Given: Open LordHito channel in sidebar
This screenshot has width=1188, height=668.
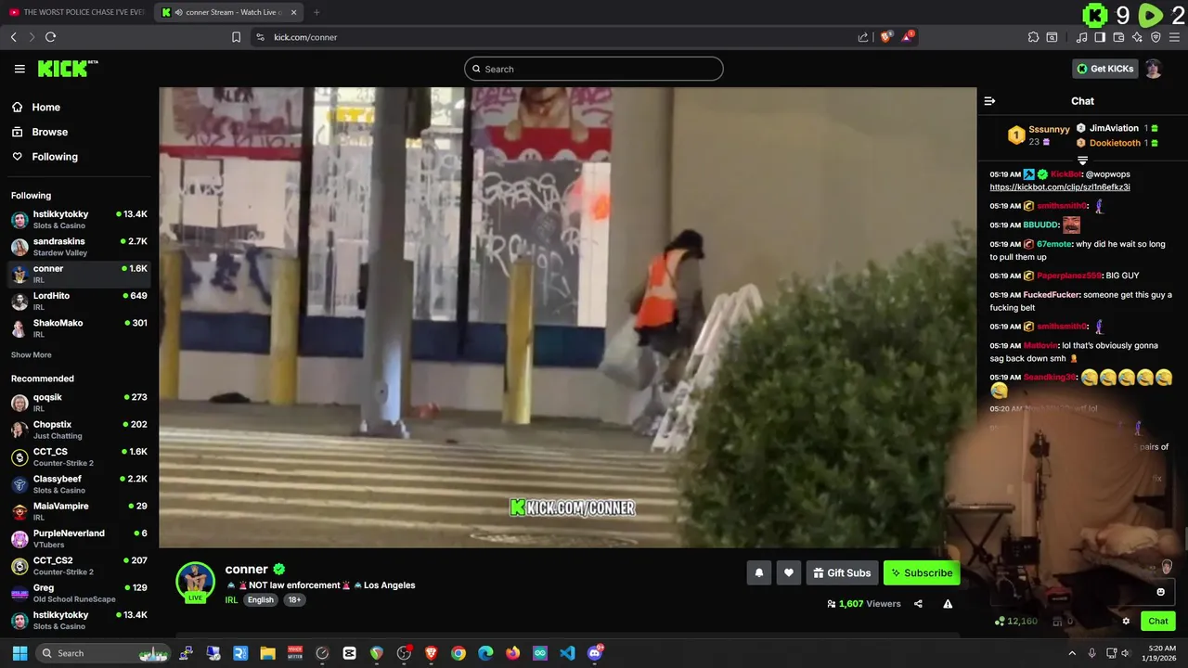Looking at the screenshot, I should click(x=79, y=301).
